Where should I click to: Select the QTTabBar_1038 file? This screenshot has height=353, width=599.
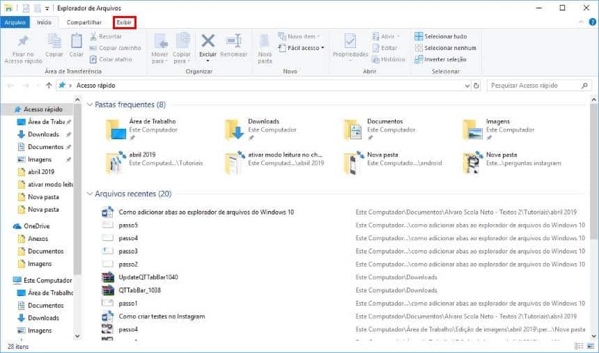tap(139, 290)
